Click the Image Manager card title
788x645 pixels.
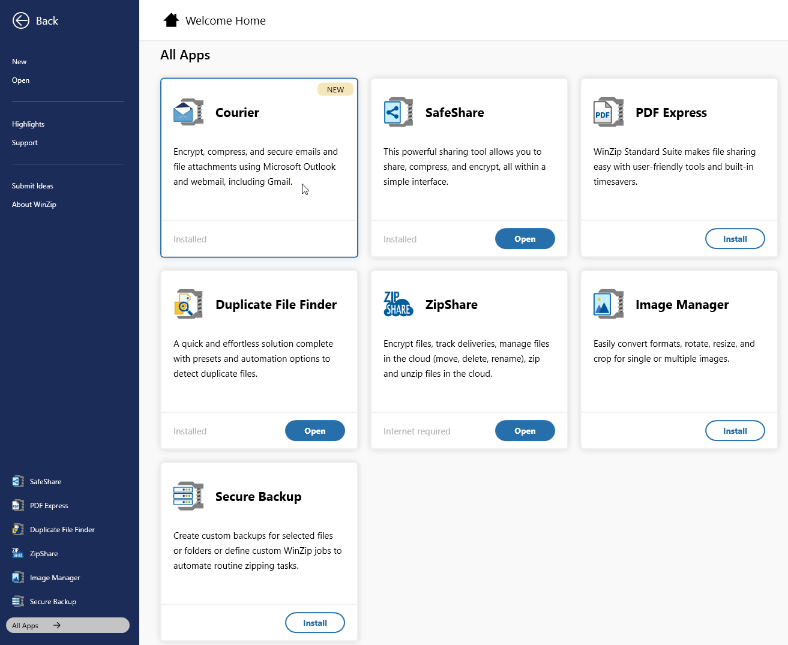coord(682,305)
